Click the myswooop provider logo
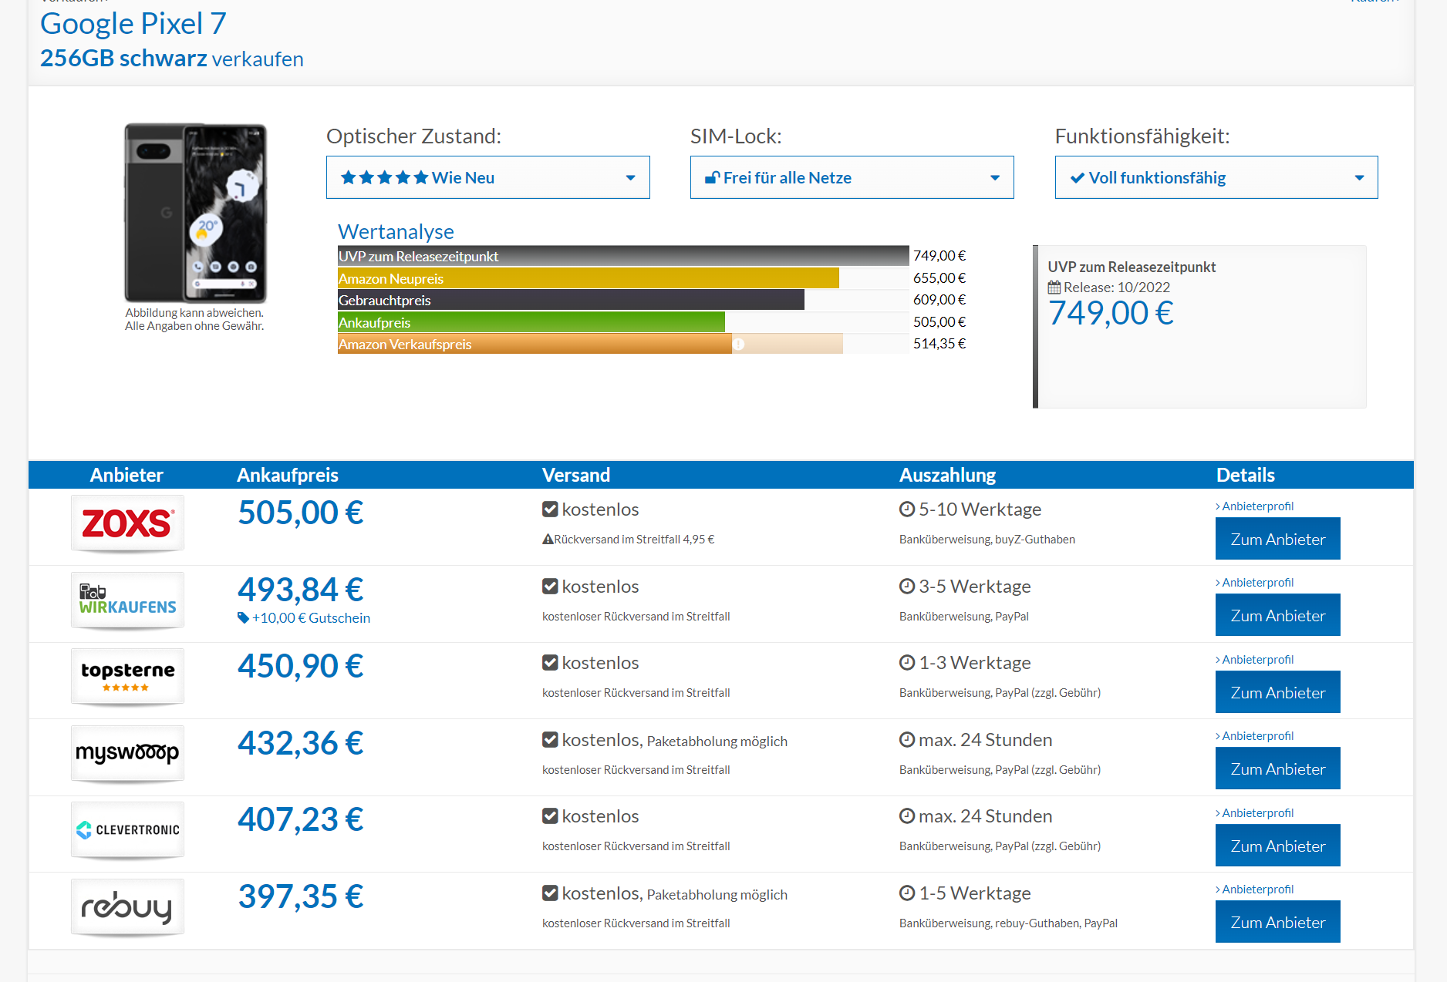The height and width of the screenshot is (982, 1447). [x=127, y=753]
